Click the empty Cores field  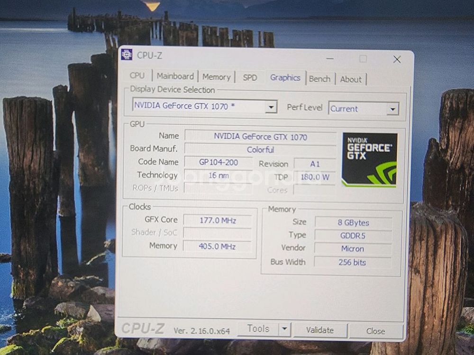(314, 190)
